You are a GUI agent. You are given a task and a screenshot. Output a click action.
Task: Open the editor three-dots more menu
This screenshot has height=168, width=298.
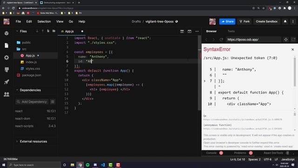coord(197,31)
